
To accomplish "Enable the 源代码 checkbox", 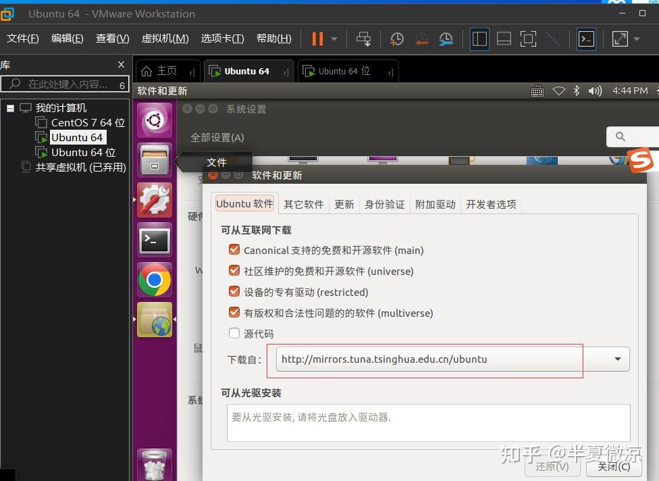I will 234,333.
